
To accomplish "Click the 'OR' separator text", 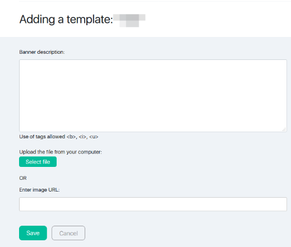I will click(x=23, y=178).
